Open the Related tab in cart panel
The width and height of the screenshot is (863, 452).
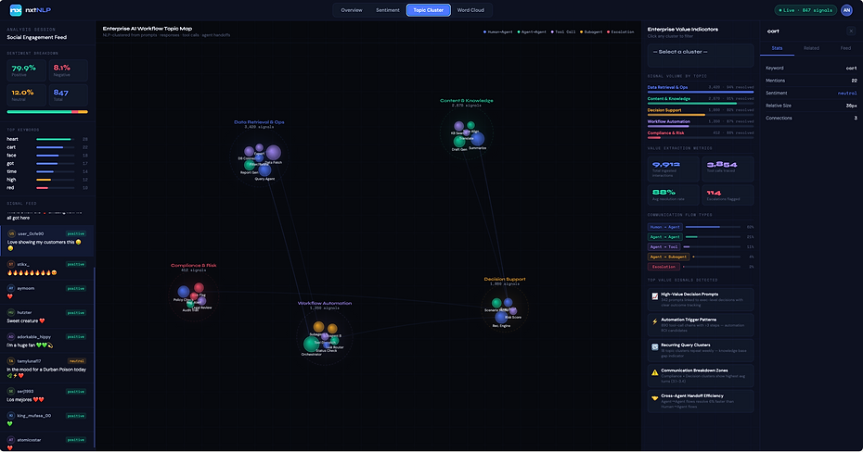pyautogui.click(x=811, y=48)
